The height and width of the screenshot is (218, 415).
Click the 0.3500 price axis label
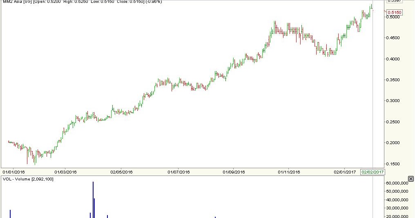coord(393,80)
